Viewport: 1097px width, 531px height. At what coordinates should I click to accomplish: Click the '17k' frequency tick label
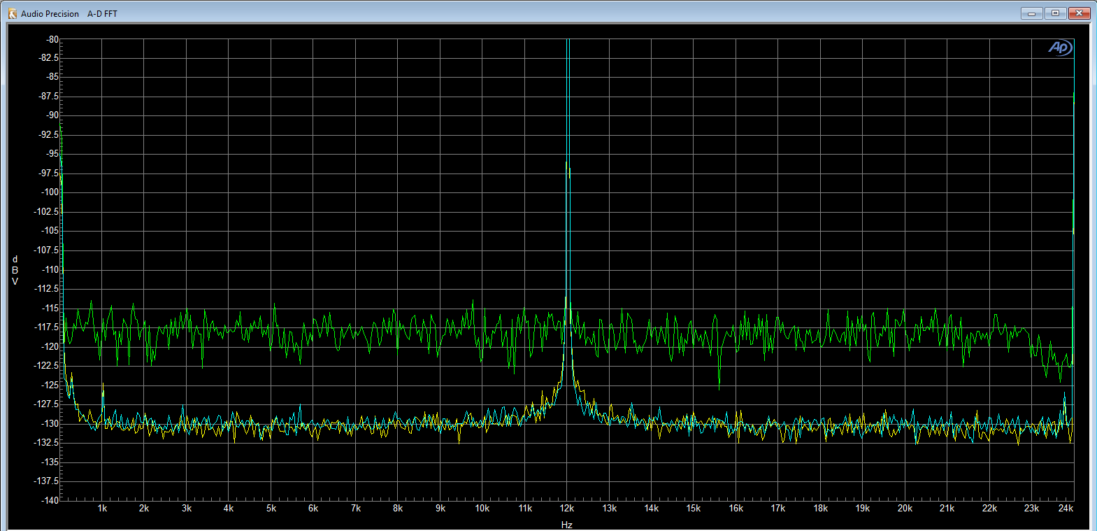pos(778,509)
